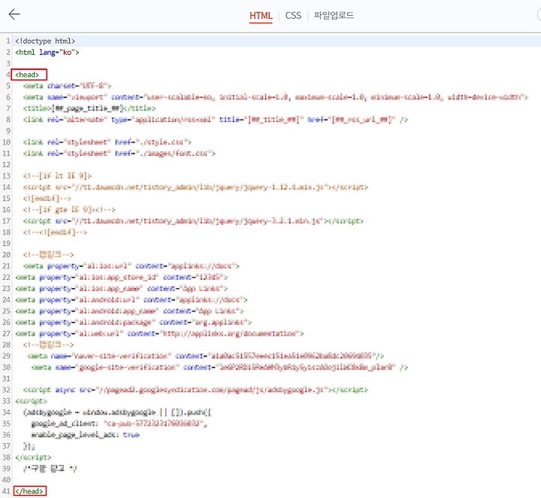Click the <html lang="ko"> code line

pos(47,53)
